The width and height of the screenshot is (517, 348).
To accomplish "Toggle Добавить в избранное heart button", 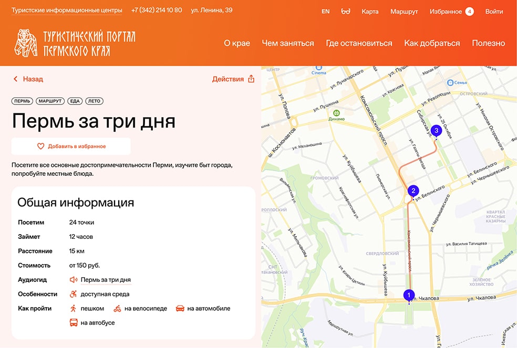I will (71, 146).
